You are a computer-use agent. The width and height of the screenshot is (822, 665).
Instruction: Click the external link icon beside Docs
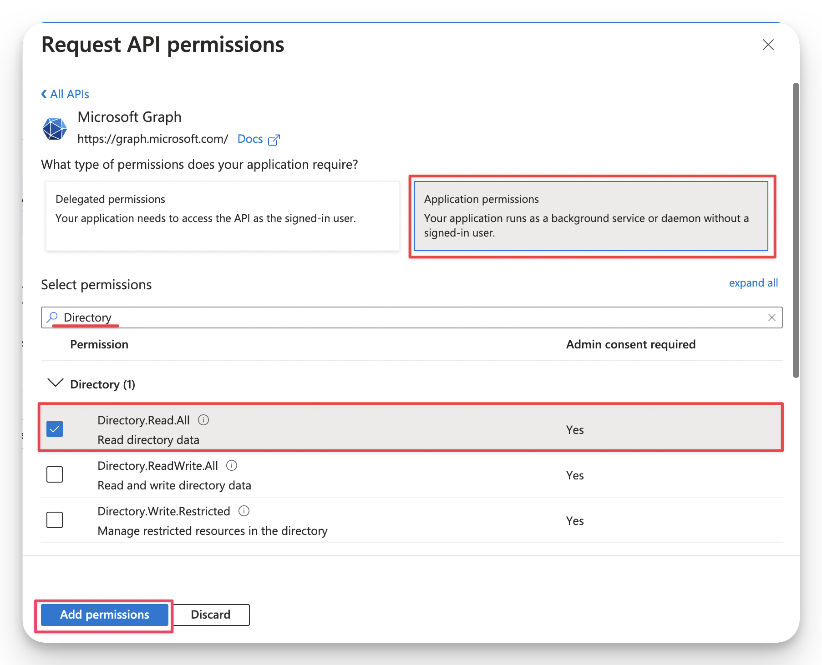click(274, 140)
